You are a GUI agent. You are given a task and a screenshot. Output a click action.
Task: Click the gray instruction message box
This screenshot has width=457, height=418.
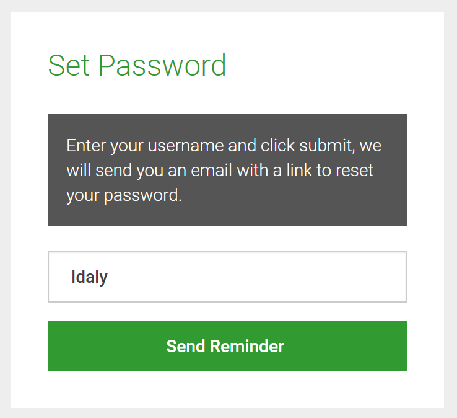(227, 170)
